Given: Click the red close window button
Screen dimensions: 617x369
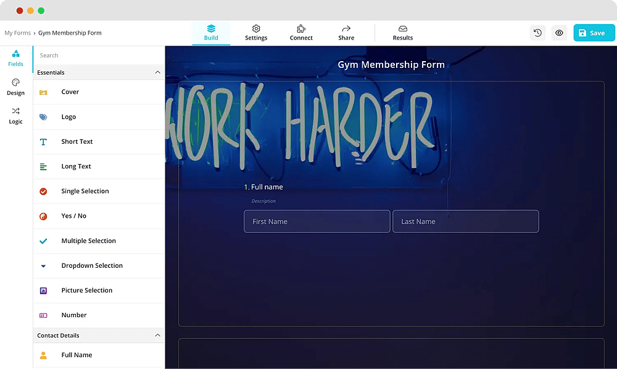Looking at the screenshot, I should click(20, 10).
